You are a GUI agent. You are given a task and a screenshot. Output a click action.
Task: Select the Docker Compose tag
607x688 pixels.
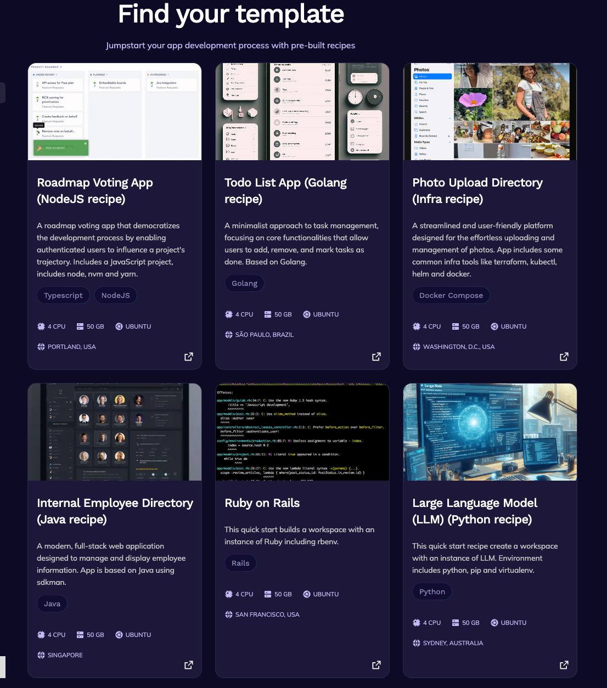click(x=451, y=295)
